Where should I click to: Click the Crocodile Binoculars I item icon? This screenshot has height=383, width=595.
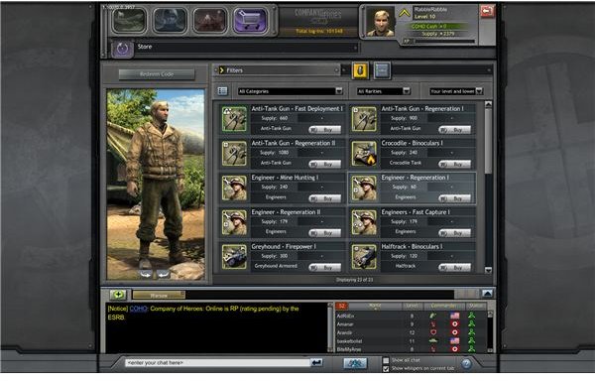[x=364, y=154]
